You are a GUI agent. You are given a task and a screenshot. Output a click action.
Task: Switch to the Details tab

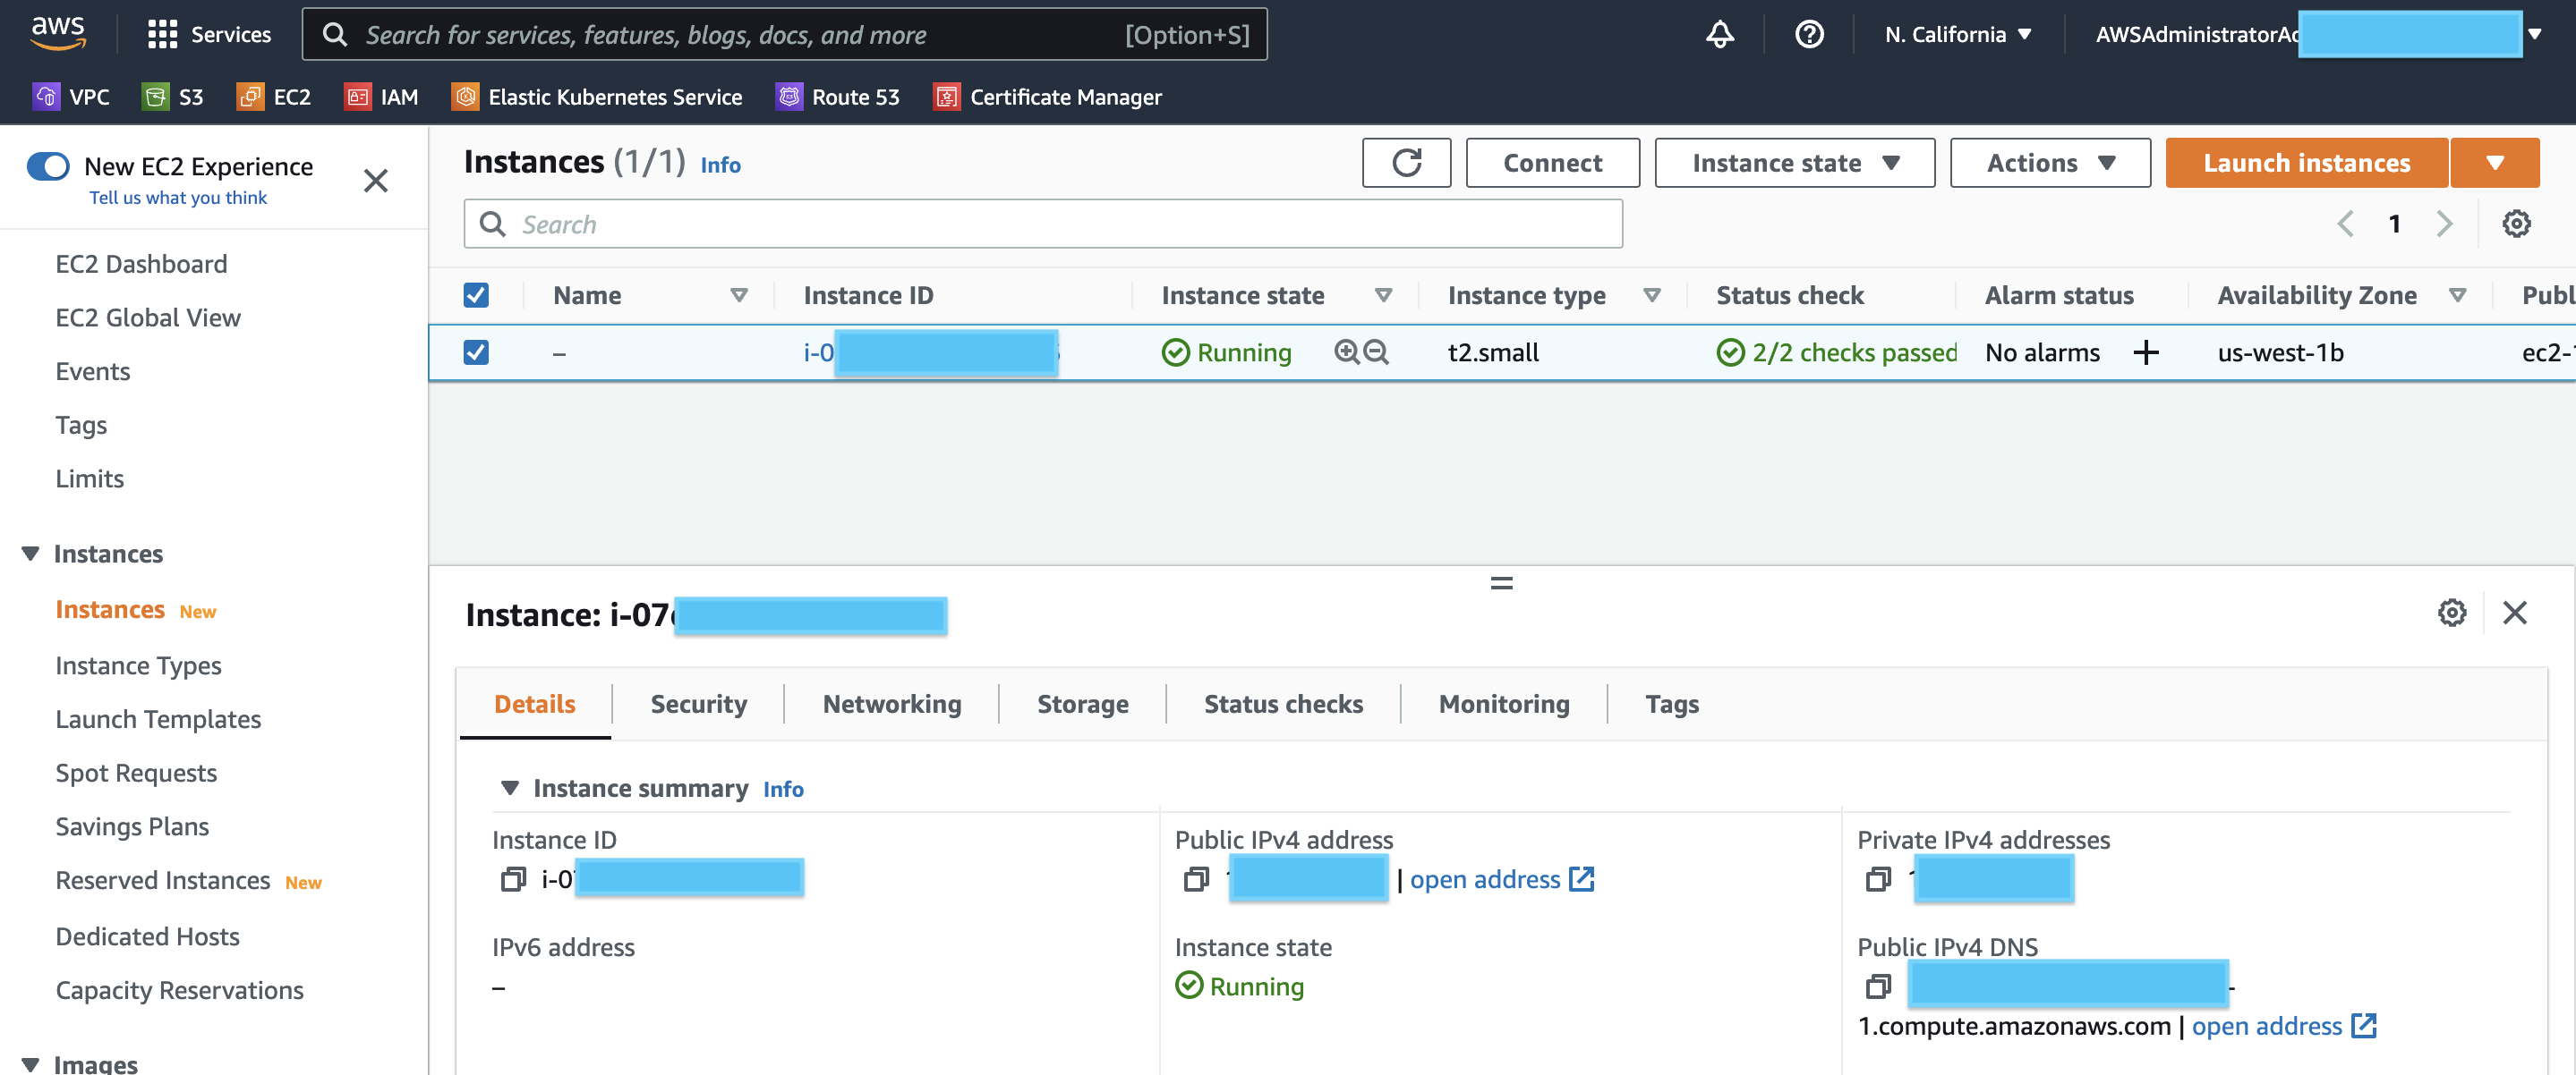535,705
